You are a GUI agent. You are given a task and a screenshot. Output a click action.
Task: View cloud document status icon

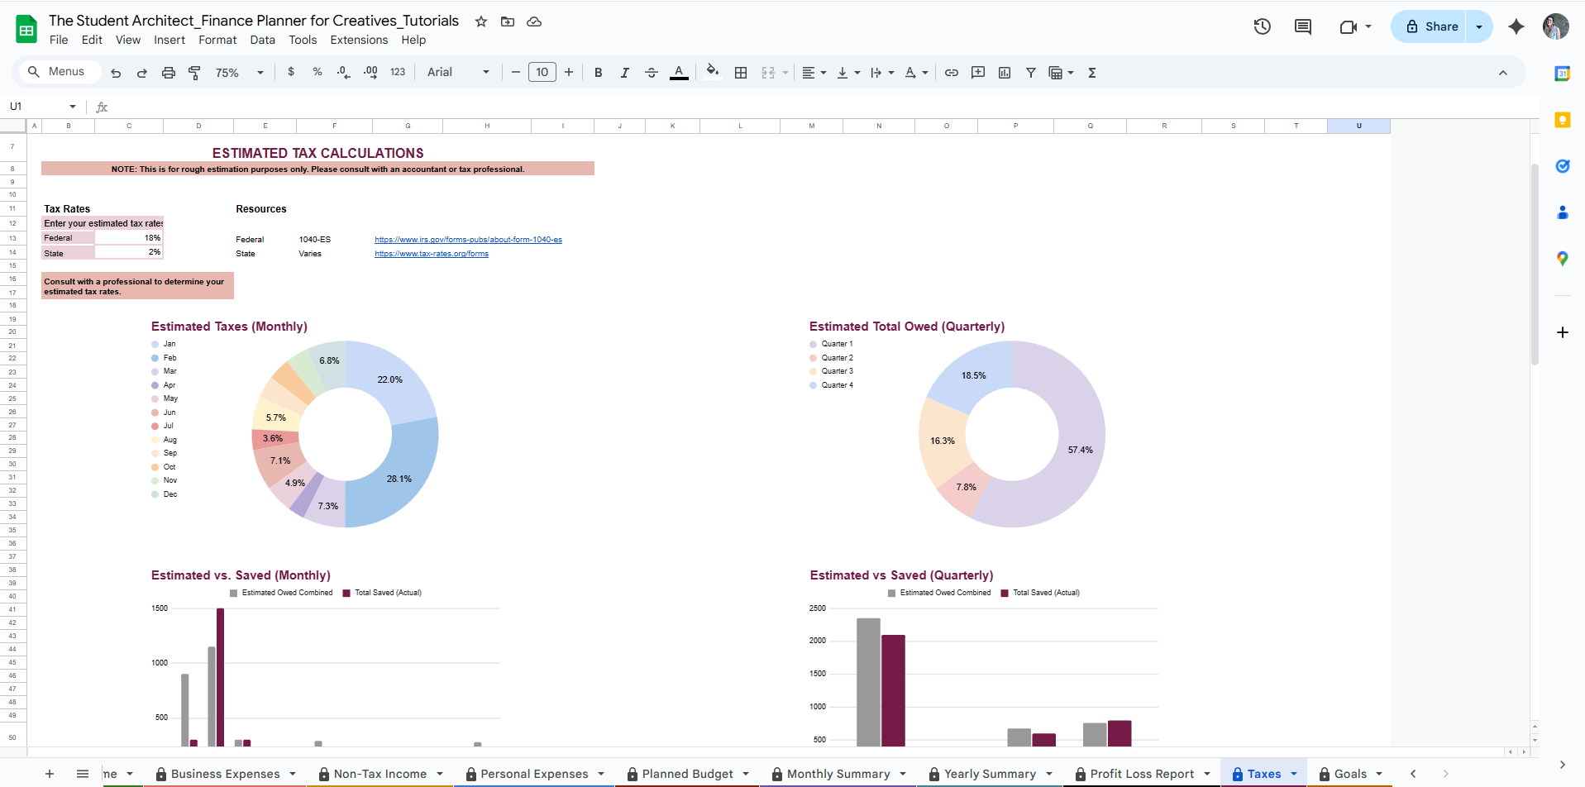coord(534,21)
